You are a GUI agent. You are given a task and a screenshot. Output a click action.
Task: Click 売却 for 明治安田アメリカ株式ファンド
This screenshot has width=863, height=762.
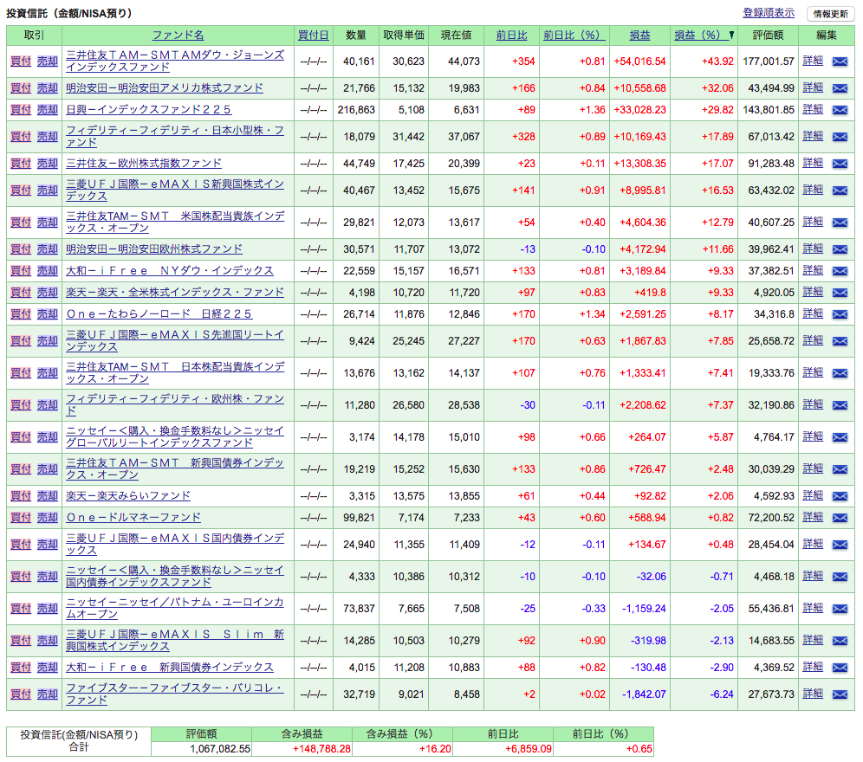(48, 88)
